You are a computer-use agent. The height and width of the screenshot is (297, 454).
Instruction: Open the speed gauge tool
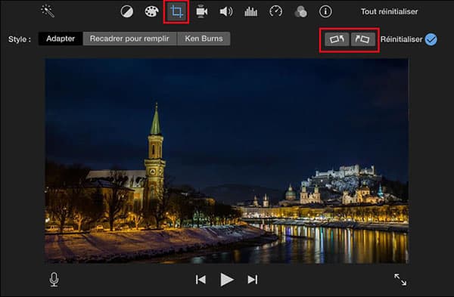coord(275,11)
